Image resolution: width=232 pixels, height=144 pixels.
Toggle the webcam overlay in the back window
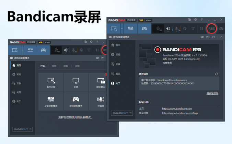[x=56, y=50]
